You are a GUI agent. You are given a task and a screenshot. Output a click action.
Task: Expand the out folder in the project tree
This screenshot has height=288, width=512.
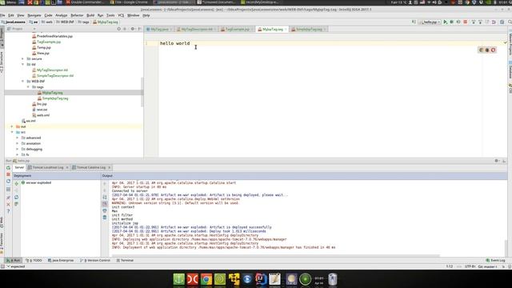pyautogui.click(x=12, y=126)
